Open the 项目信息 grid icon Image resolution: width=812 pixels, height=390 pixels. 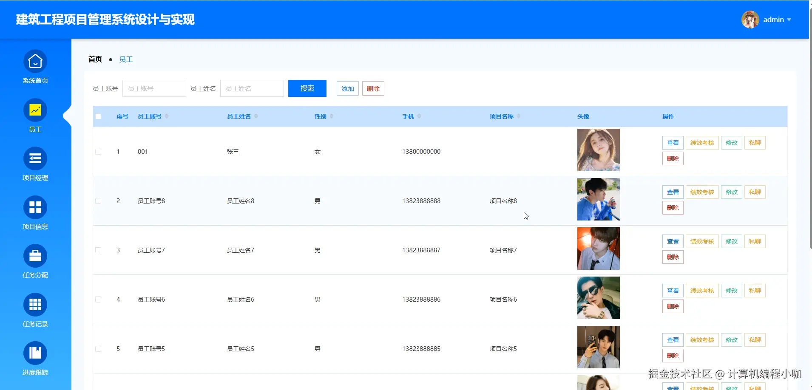point(35,208)
